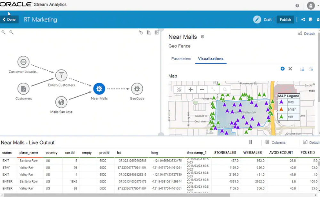Open the help question mark icon
The width and height of the screenshot is (320, 197).
[297, 5]
